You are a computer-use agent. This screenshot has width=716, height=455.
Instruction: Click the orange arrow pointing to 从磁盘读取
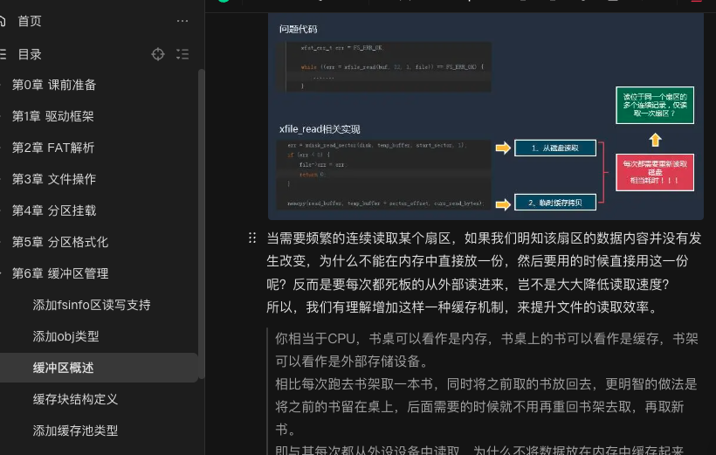[x=502, y=148]
